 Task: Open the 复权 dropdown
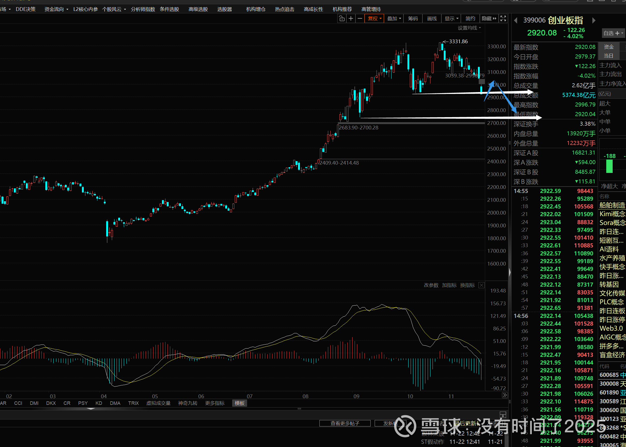(x=374, y=18)
